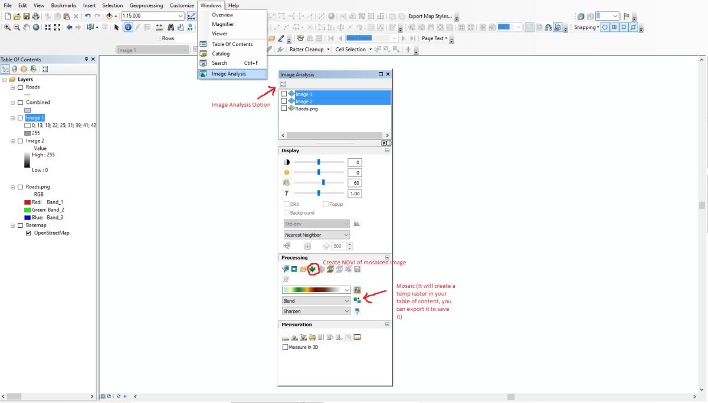Click the colormap icon beside color ramp

358,290
